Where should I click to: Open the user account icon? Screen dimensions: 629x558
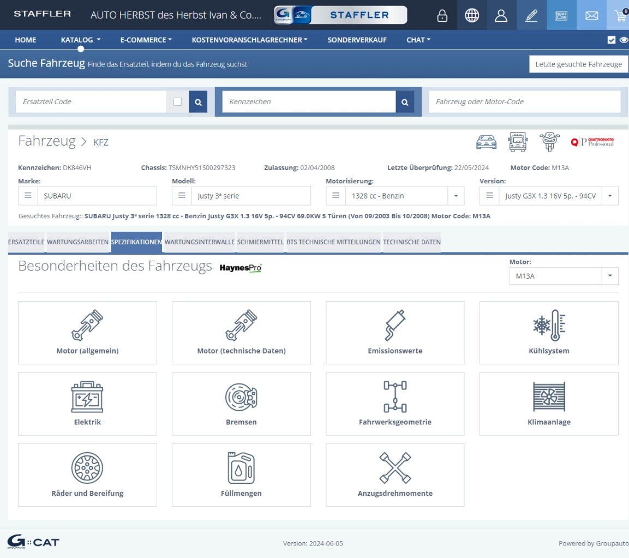[x=501, y=15]
